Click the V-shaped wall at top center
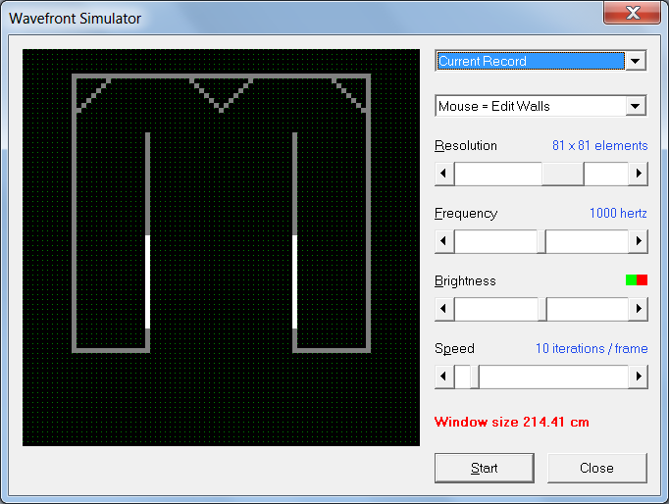The height and width of the screenshot is (504, 669). click(x=221, y=95)
